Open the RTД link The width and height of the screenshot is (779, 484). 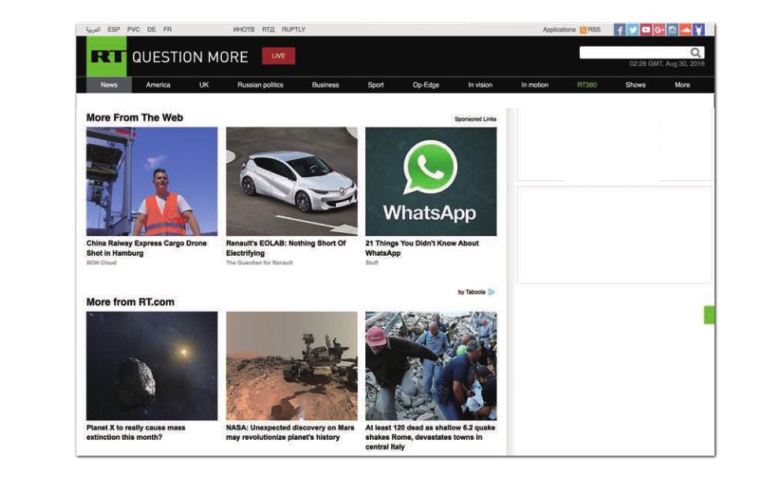pos(268,30)
